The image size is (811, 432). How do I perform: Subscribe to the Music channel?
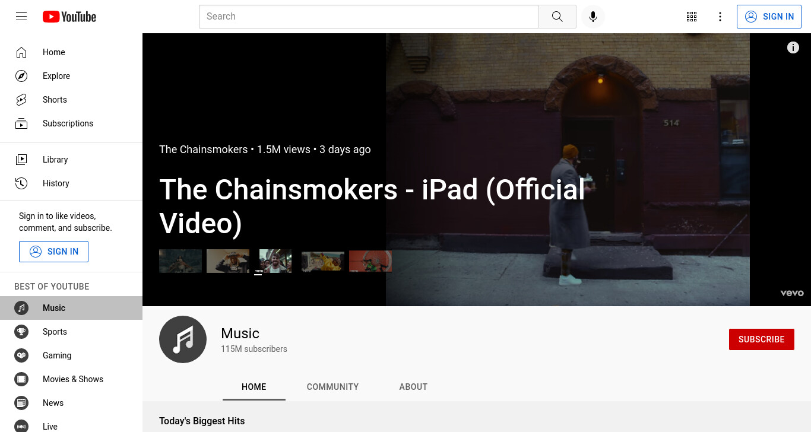[762, 339]
